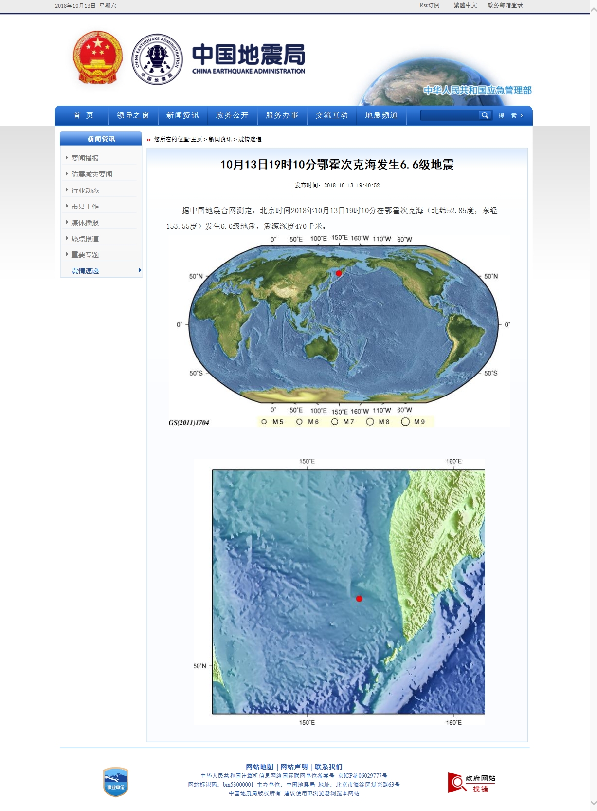Image resolution: width=597 pixels, height=811 pixels.
Task: Click the search input field
Action: (x=450, y=115)
